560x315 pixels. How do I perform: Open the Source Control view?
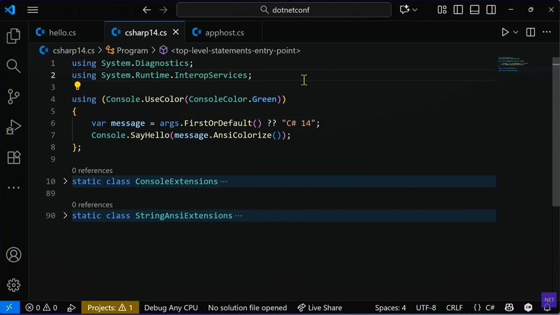coord(14,97)
